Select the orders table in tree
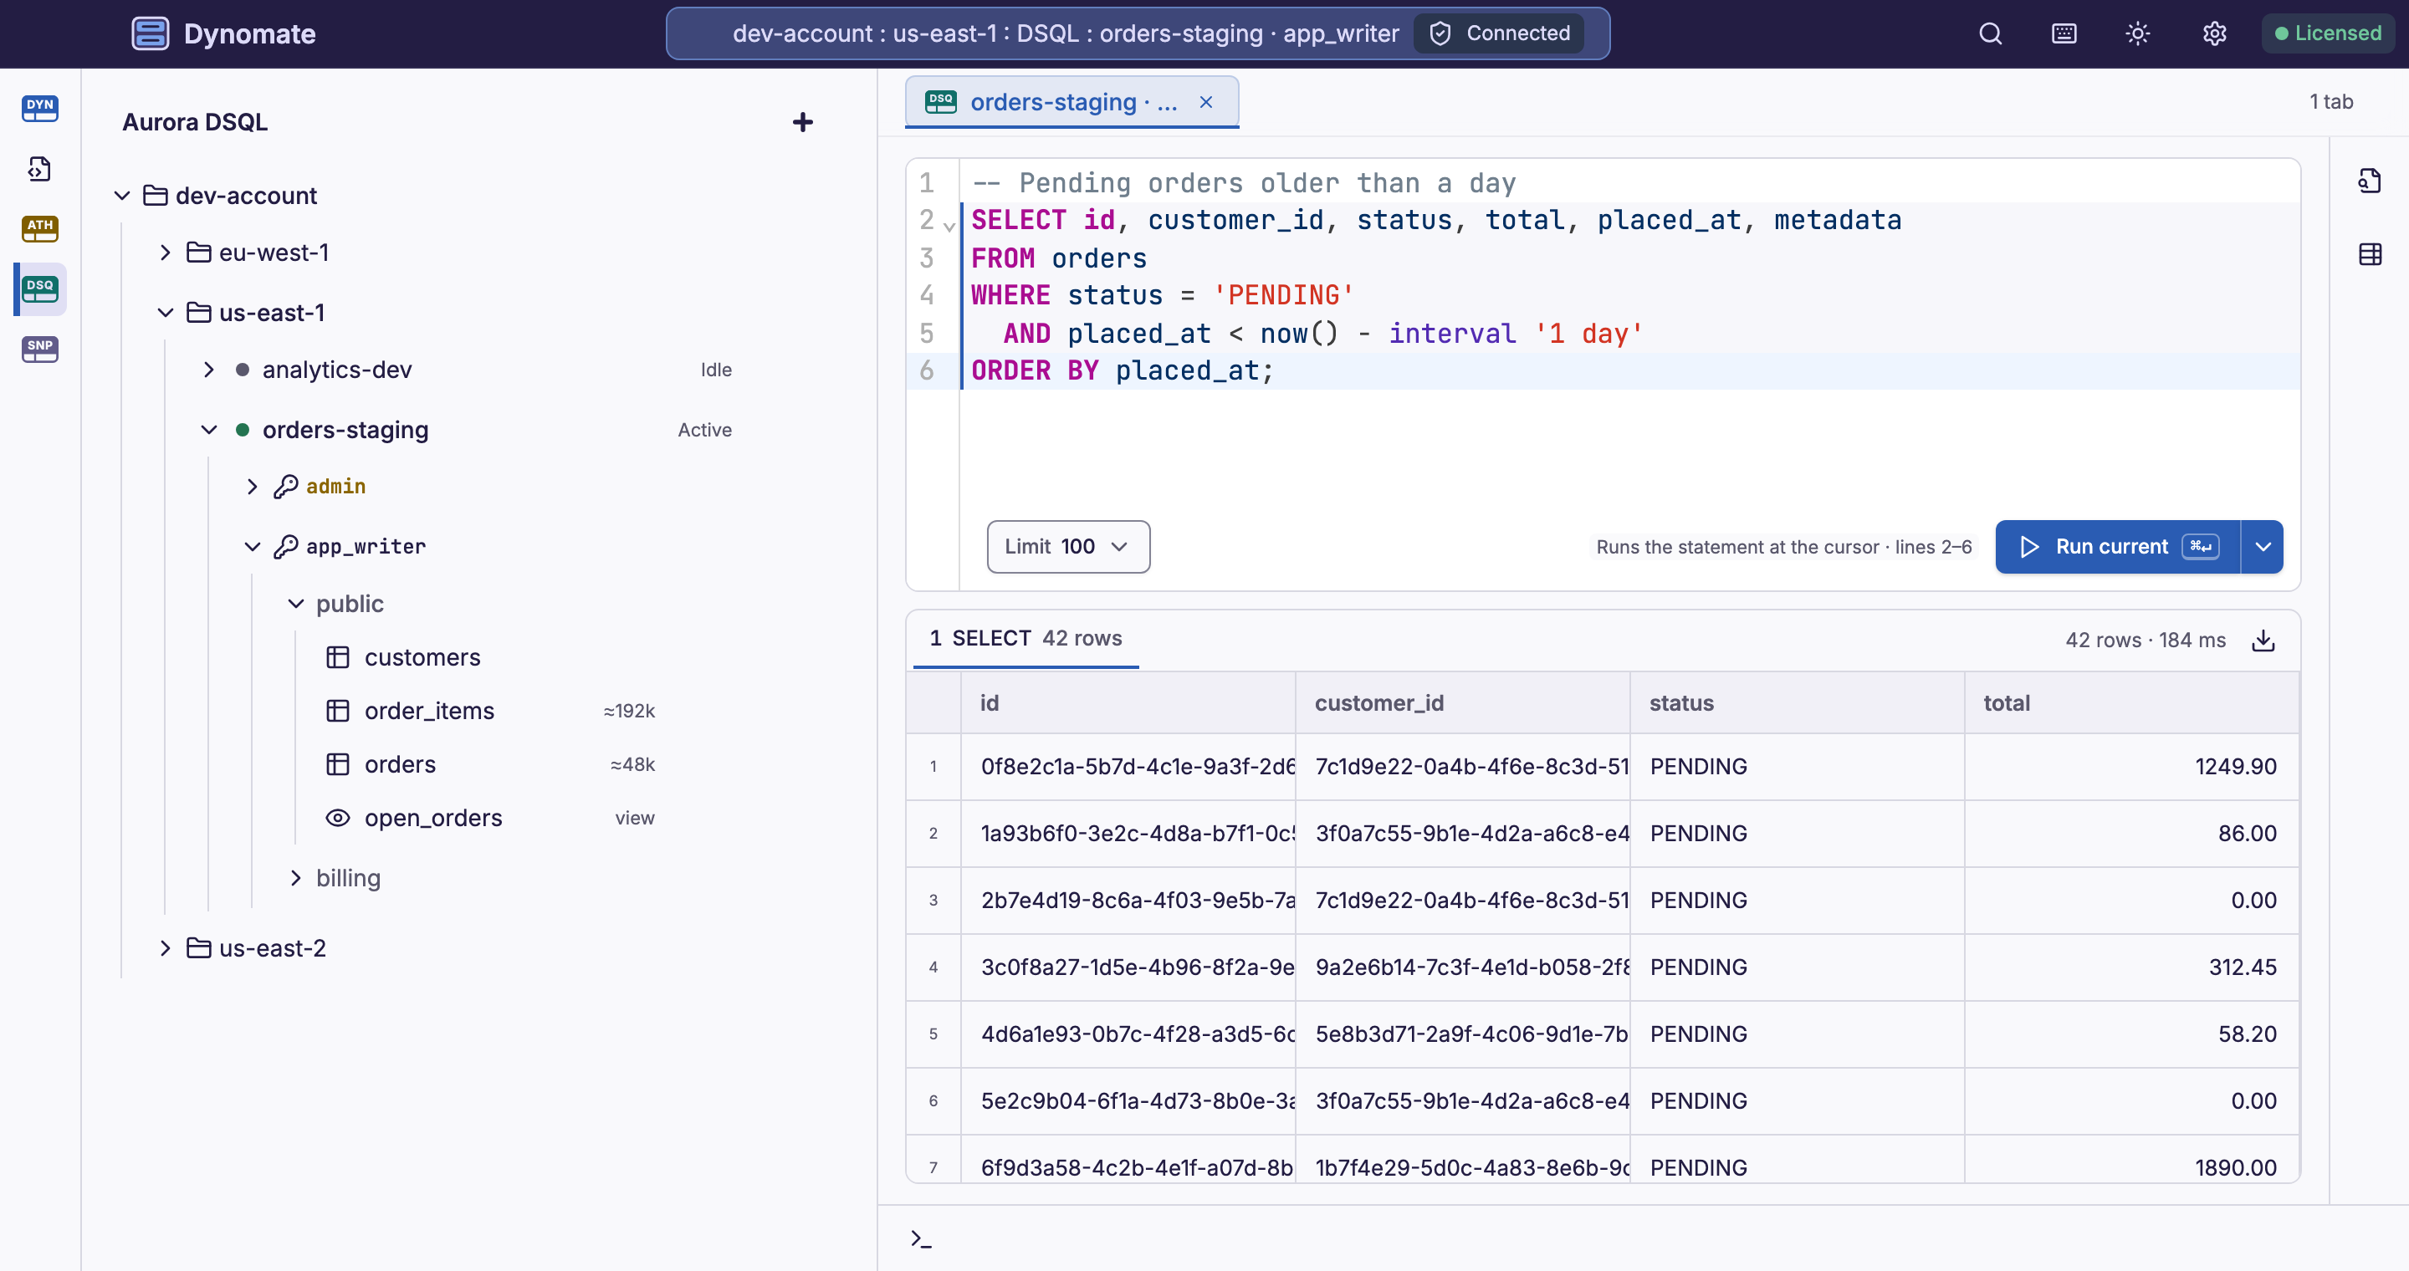This screenshot has height=1271, width=2409. pyautogui.click(x=401, y=764)
